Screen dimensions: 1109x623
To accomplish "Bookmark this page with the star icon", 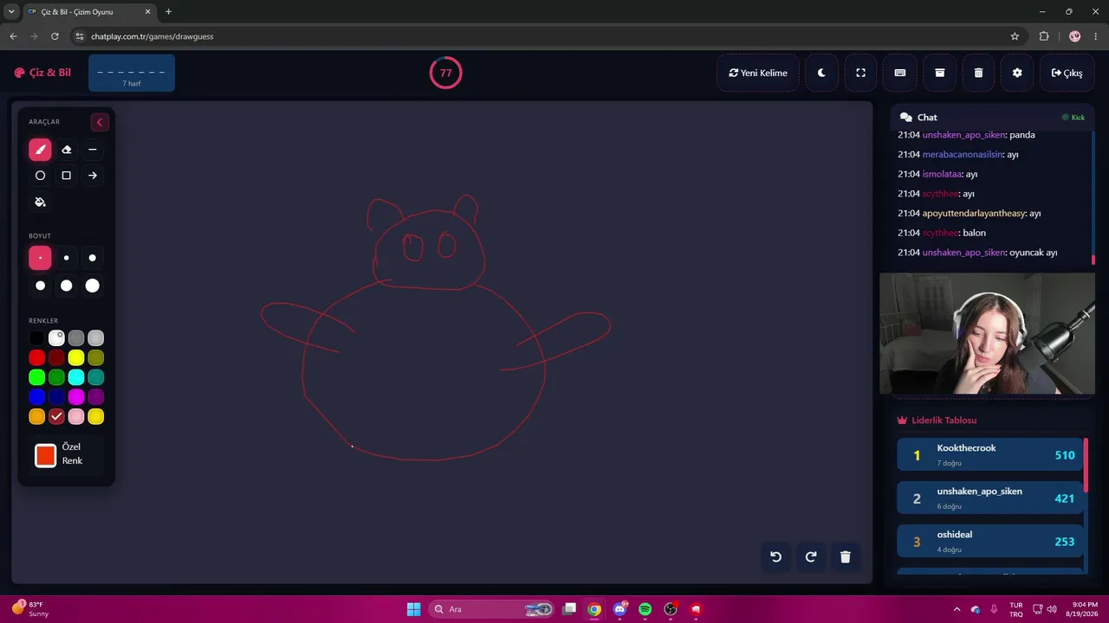I will [x=1015, y=36].
